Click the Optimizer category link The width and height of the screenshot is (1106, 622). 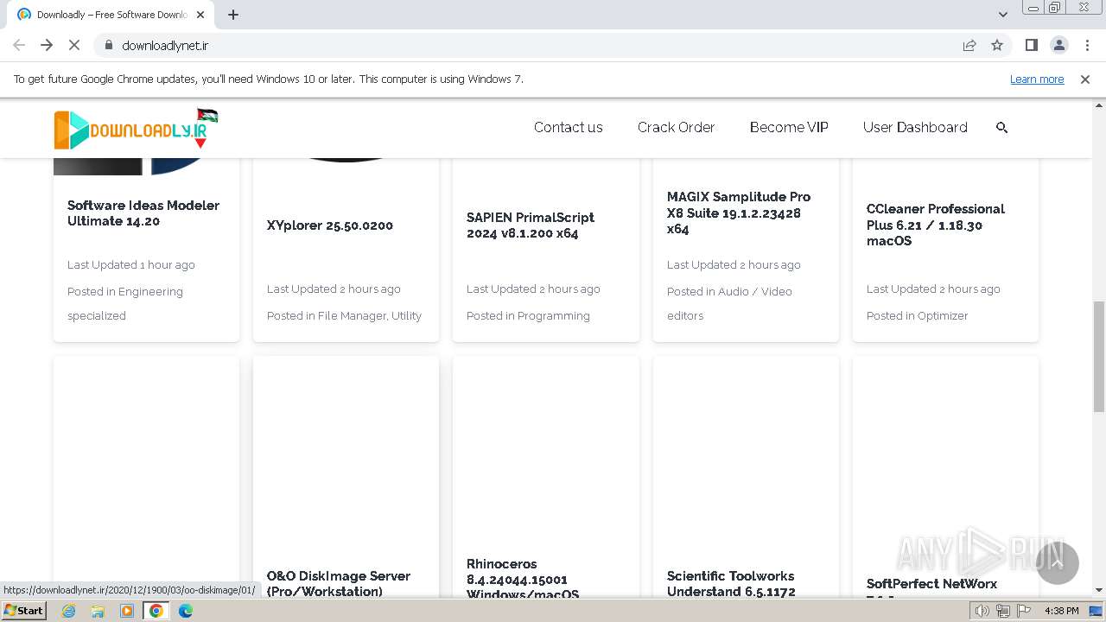tap(943, 315)
